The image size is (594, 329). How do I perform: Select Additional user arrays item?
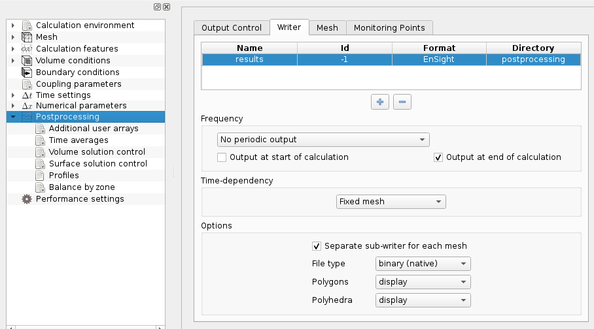pyautogui.click(x=94, y=129)
